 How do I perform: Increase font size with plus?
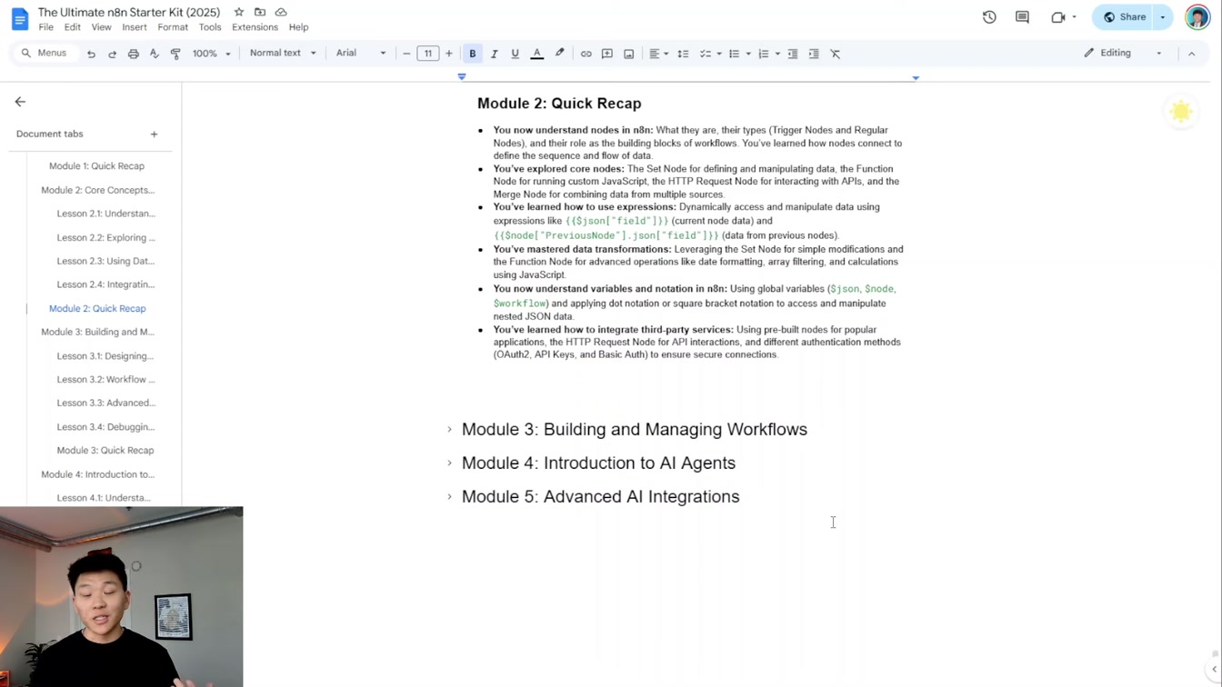pyautogui.click(x=449, y=54)
